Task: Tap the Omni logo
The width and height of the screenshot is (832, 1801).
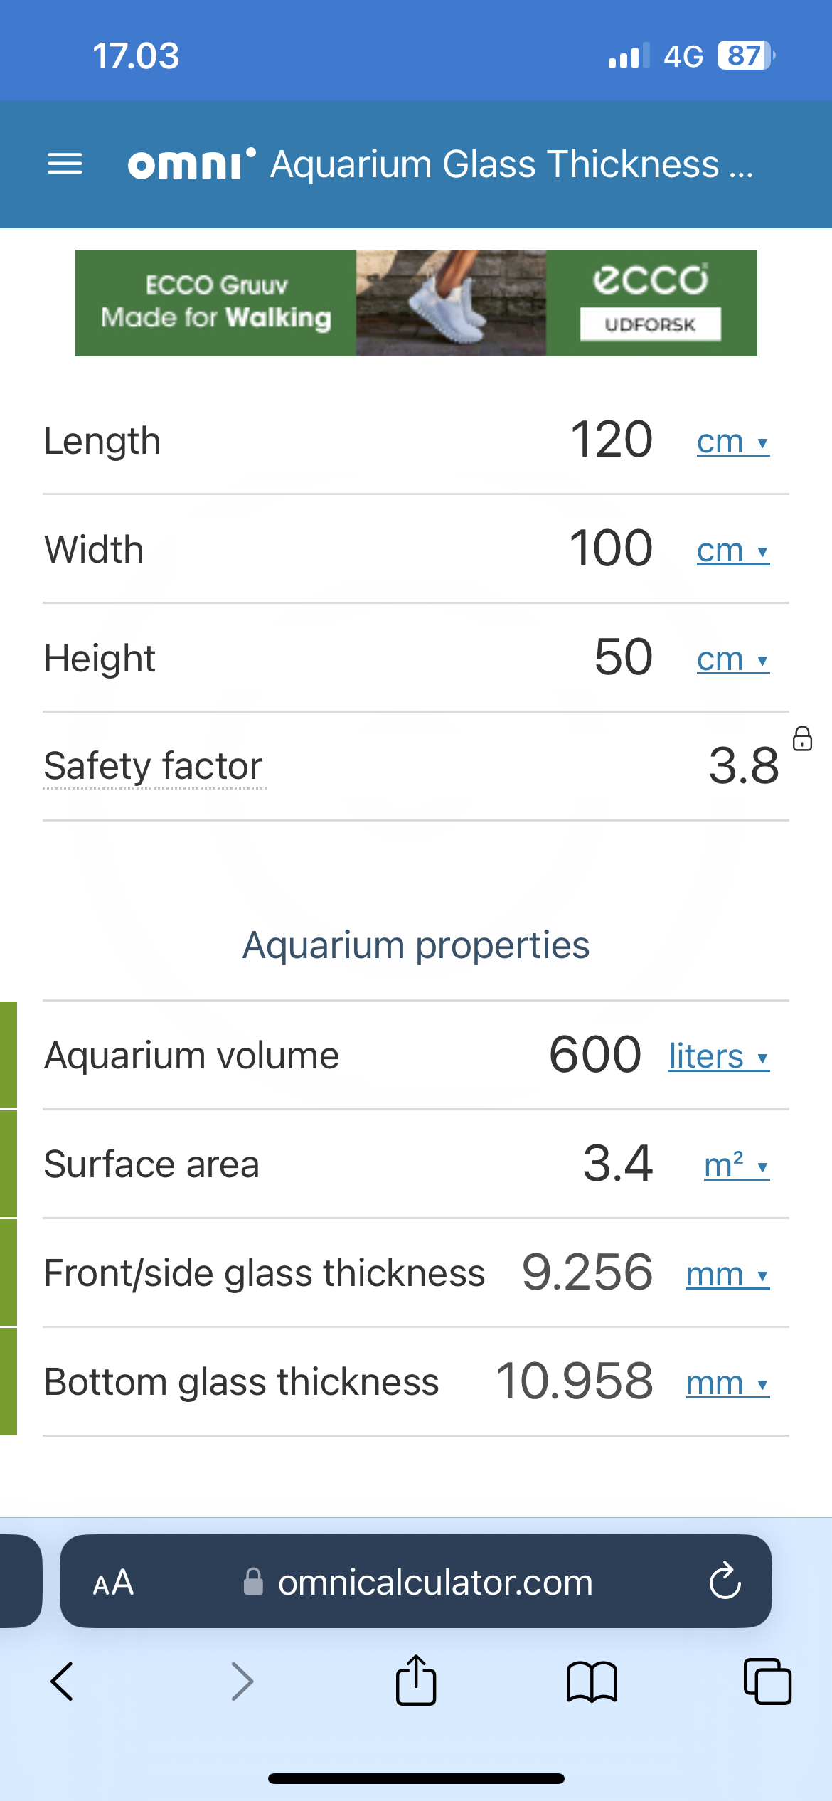Action: pyautogui.click(x=191, y=164)
